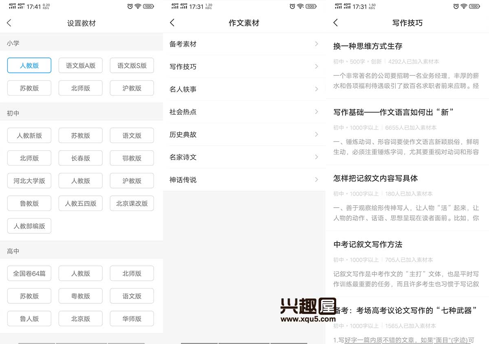
Task: Tap the signal bars above the 作文素材 title
Action: [x=179, y=6]
